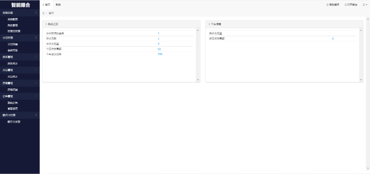Screen dimensions: 370x174
Task: Click the user avatar icon at top right
Action: 363,5
